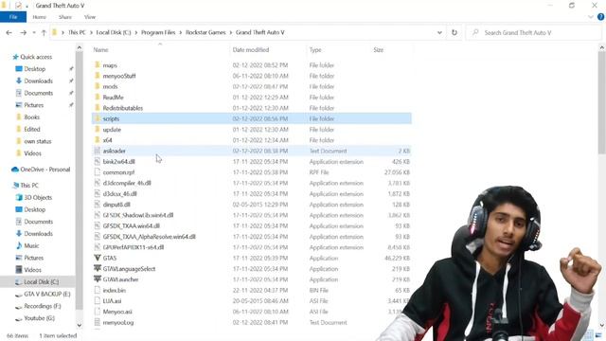The image size is (606, 341).
Task: Refresh the current folder view
Action: (454, 33)
